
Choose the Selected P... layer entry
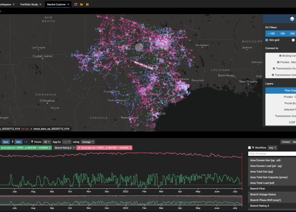point(281,110)
